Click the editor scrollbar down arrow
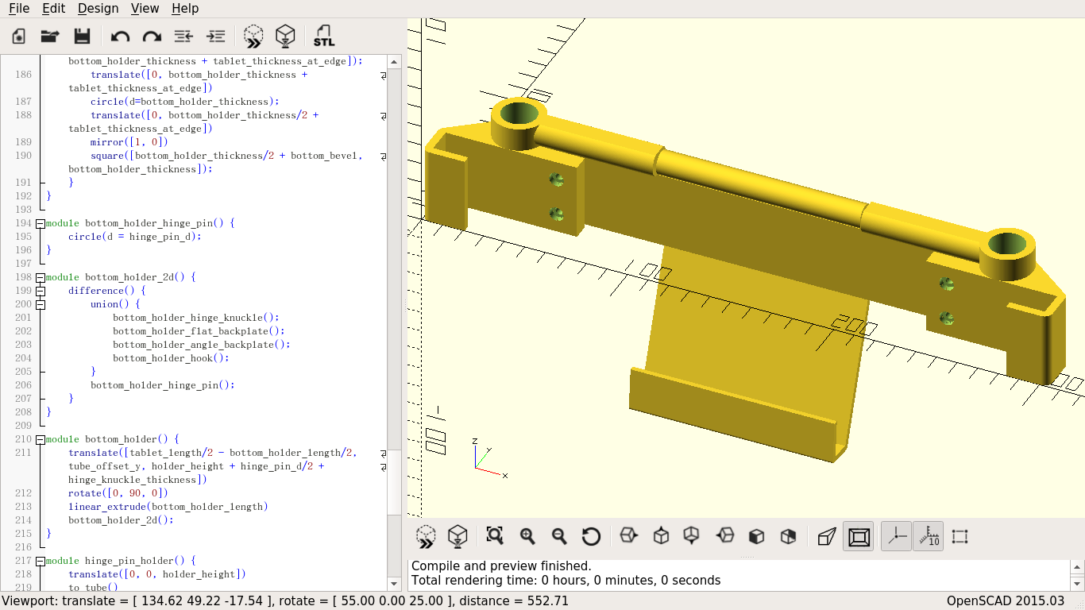The width and height of the screenshot is (1085, 610). pos(394,585)
